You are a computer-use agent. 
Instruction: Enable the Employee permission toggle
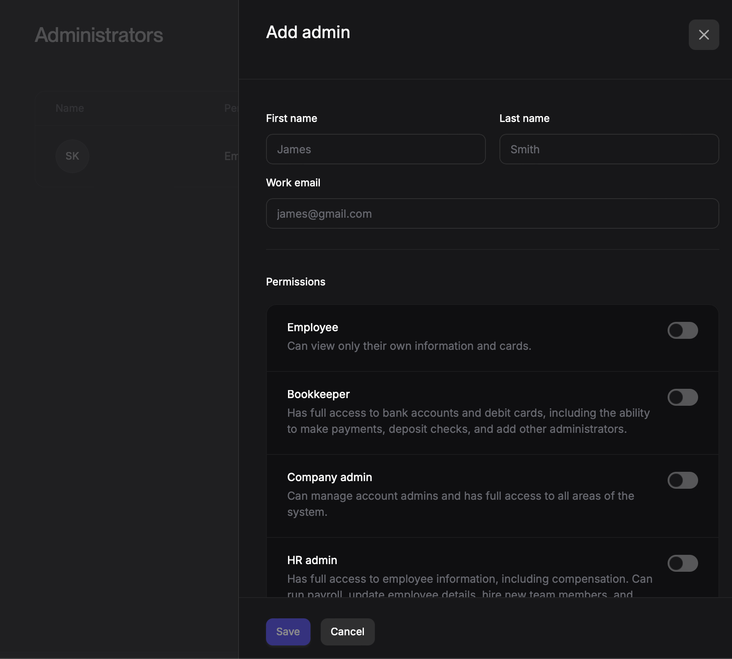(x=682, y=330)
